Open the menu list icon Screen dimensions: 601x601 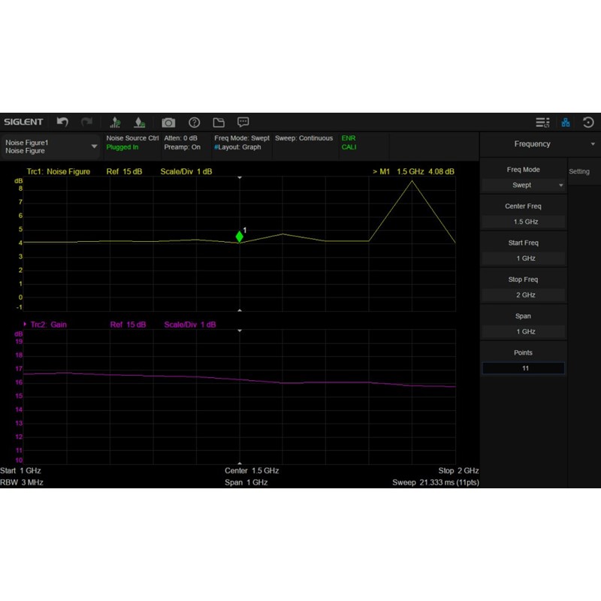542,122
